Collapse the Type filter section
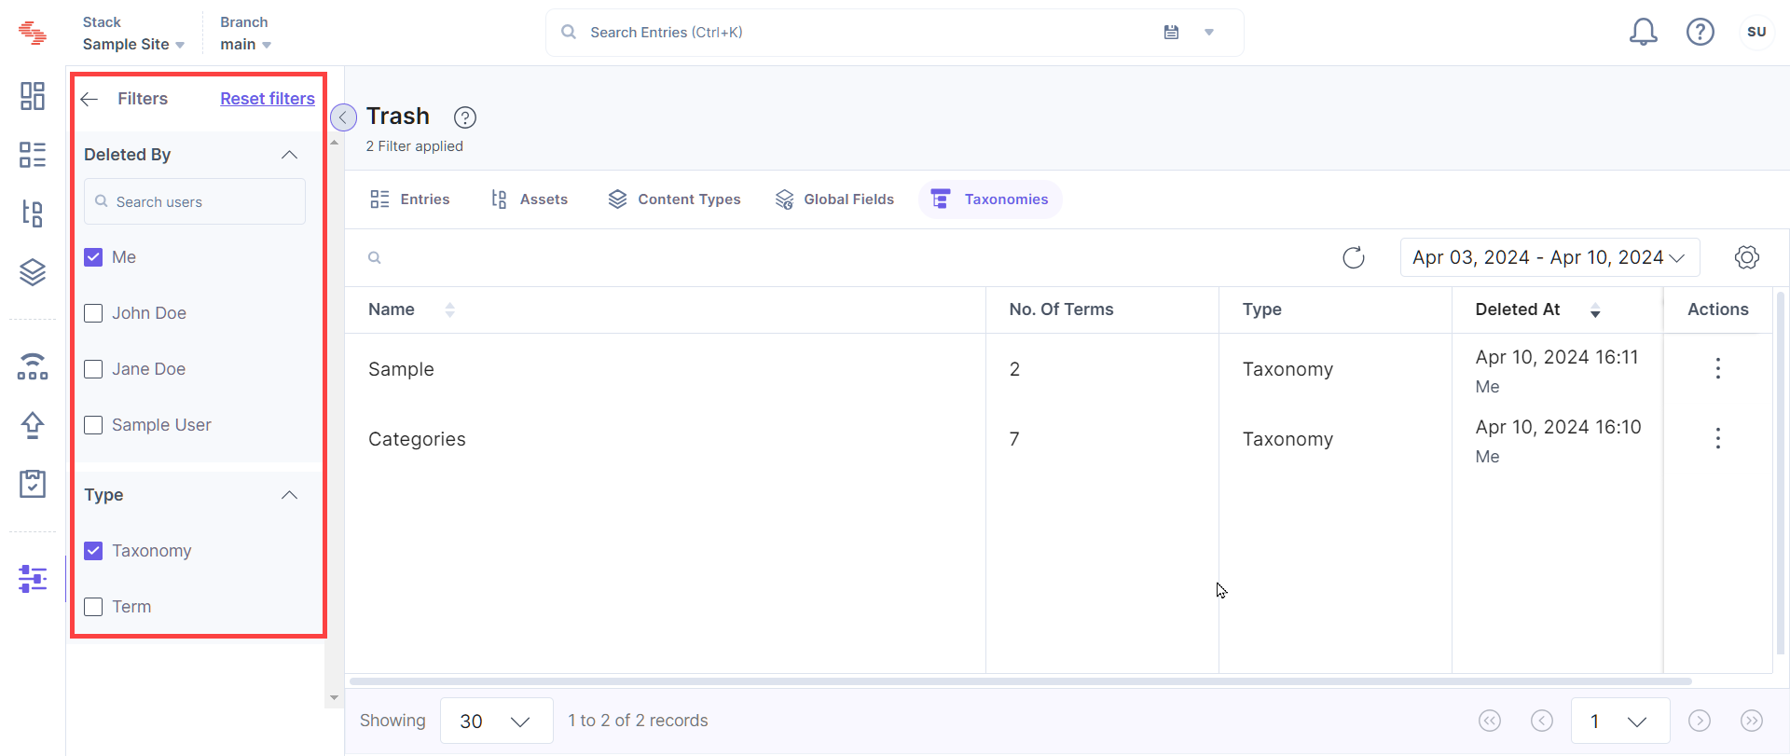Viewport: 1790px width, 756px height. (290, 495)
